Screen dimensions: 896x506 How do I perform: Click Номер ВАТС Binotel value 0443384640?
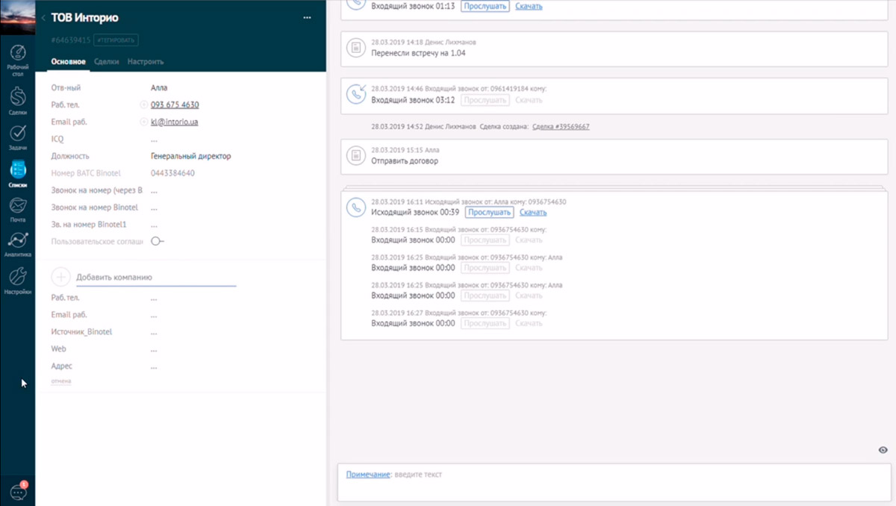(172, 173)
